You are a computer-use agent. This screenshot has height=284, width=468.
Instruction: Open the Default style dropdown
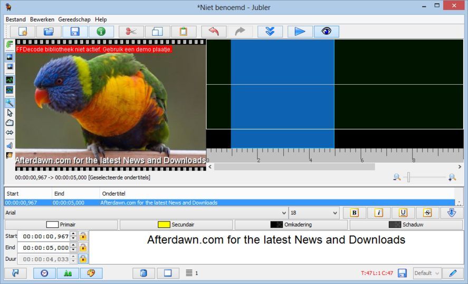coord(427,273)
